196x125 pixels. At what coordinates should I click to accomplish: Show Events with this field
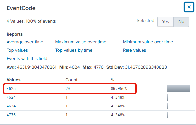pos(27,59)
